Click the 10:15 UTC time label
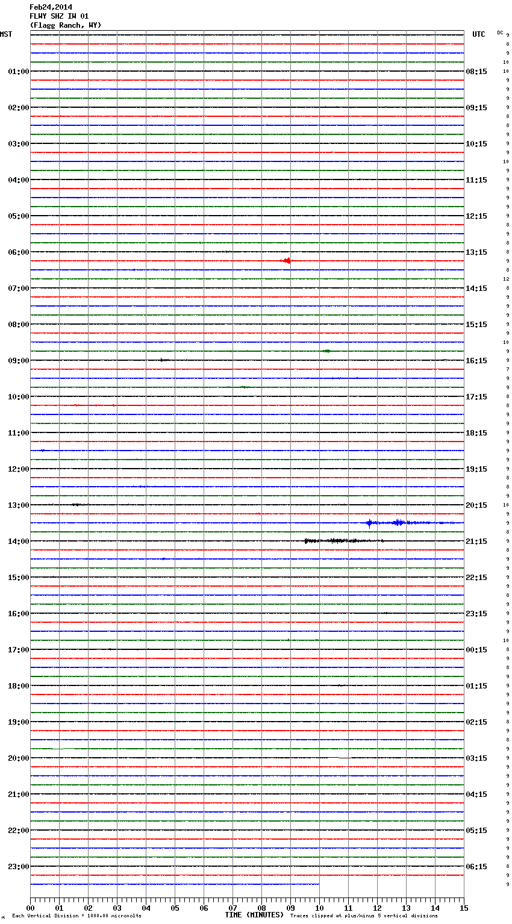 (476, 144)
